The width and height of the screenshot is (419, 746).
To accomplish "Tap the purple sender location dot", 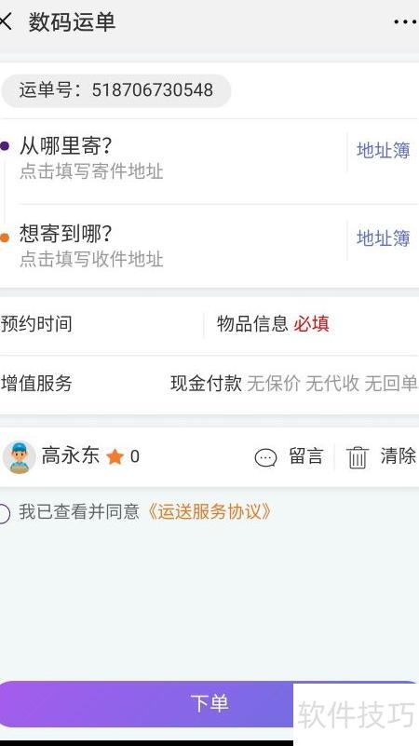I will click(x=5, y=146).
